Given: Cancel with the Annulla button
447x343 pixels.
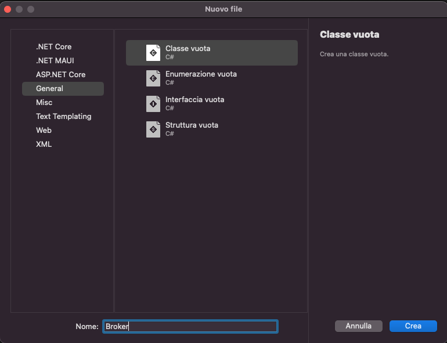Looking at the screenshot, I should [x=358, y=326].
